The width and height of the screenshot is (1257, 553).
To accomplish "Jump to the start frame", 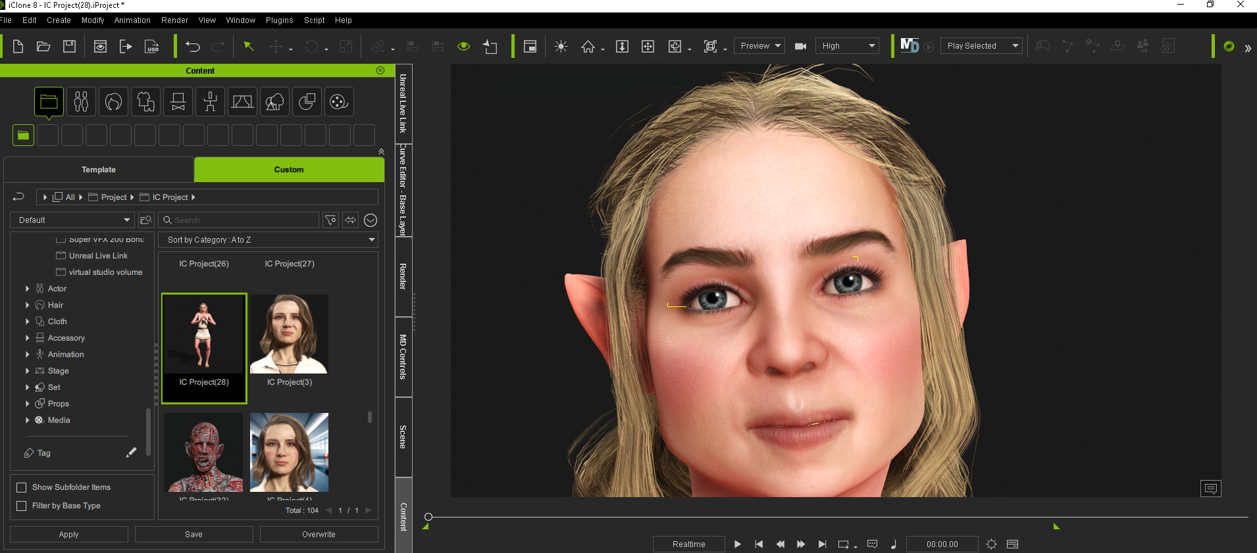I will 759,544.
